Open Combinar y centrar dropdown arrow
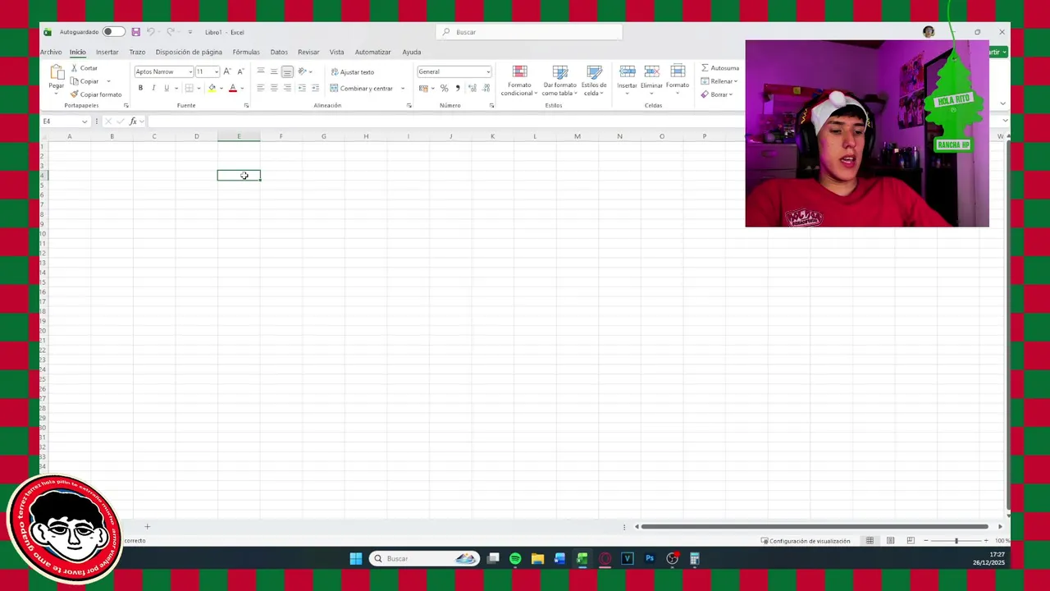 point(403,89)
